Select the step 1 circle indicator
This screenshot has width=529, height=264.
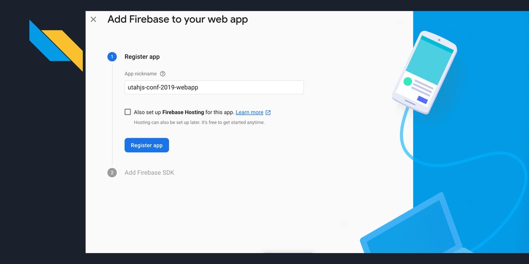click(x=112, y=57)
